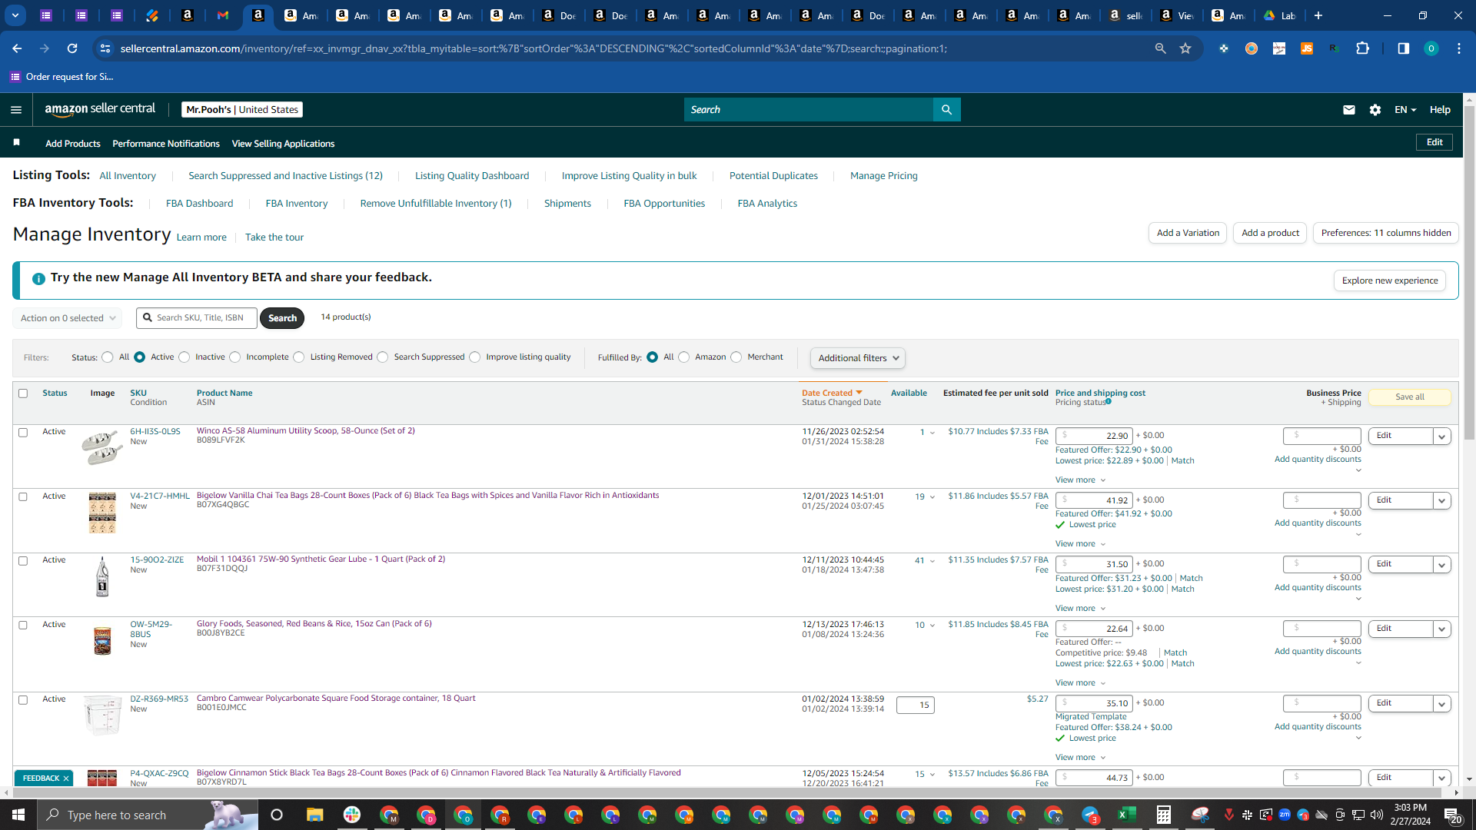The height and width of the screenshot is (830, 1476).
Task: Open View Selling Applications menu item
Action: (283, 144)
